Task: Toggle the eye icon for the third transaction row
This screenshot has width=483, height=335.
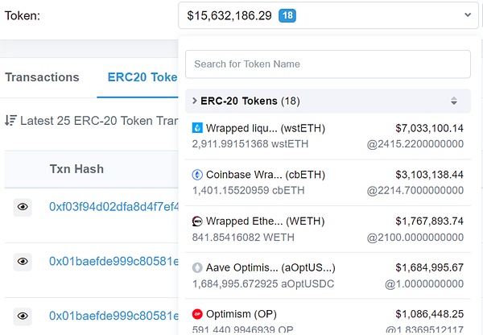Action: click(x=23, y=315)
